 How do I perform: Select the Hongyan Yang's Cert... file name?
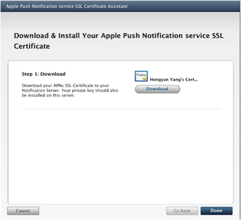point(174,80)
